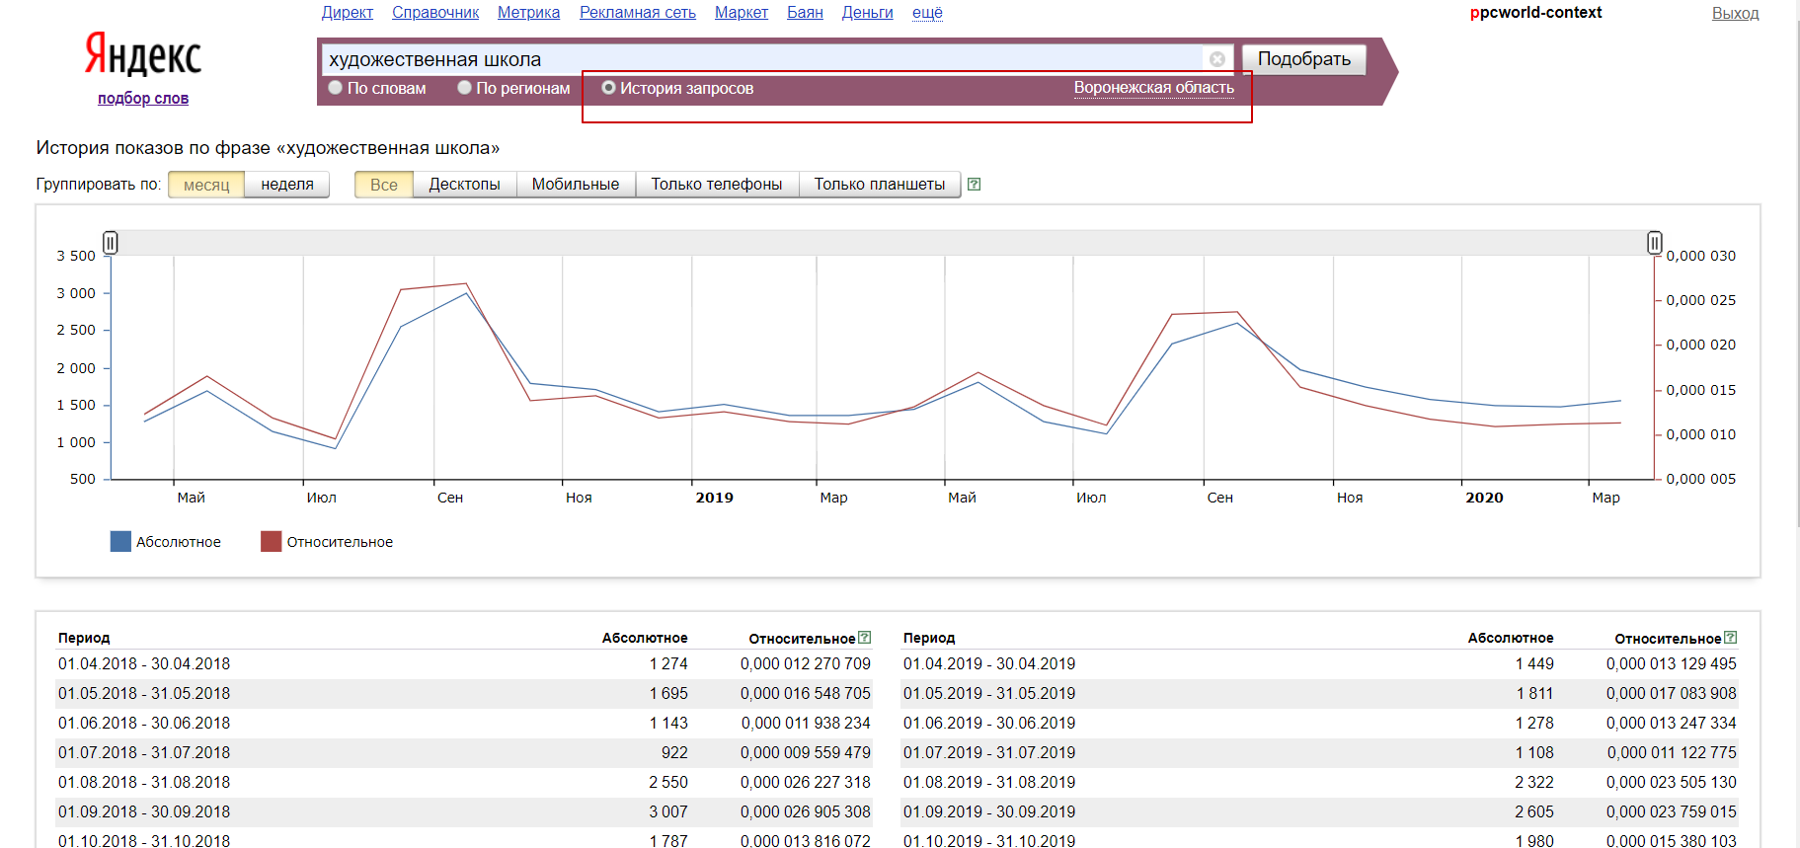Click the Yandex logo
This screenshot has width=1800, height=848.
143,54
